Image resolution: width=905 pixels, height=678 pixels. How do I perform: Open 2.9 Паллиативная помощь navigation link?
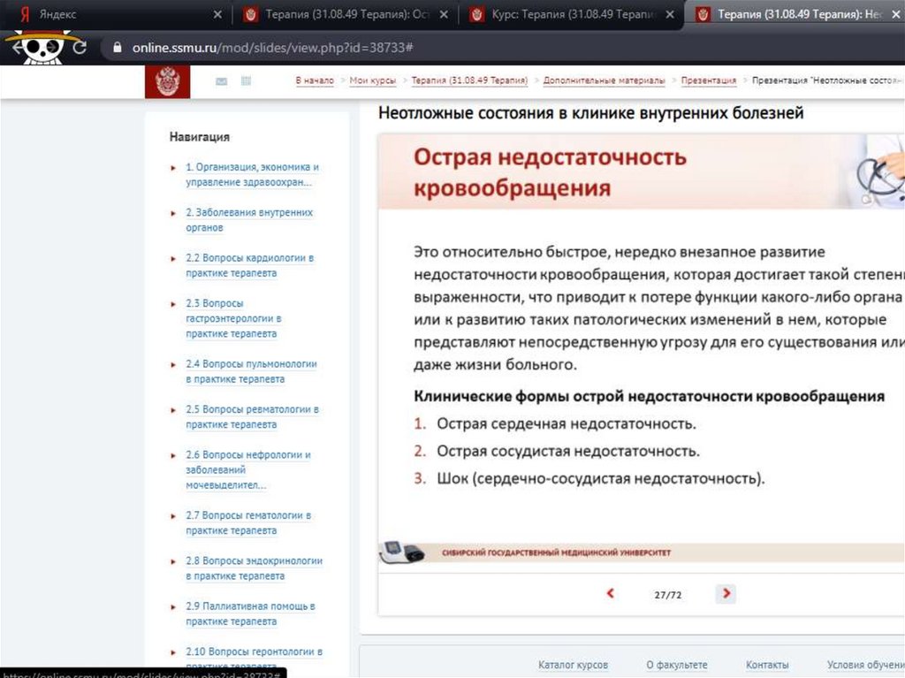(x=250, y=613)
